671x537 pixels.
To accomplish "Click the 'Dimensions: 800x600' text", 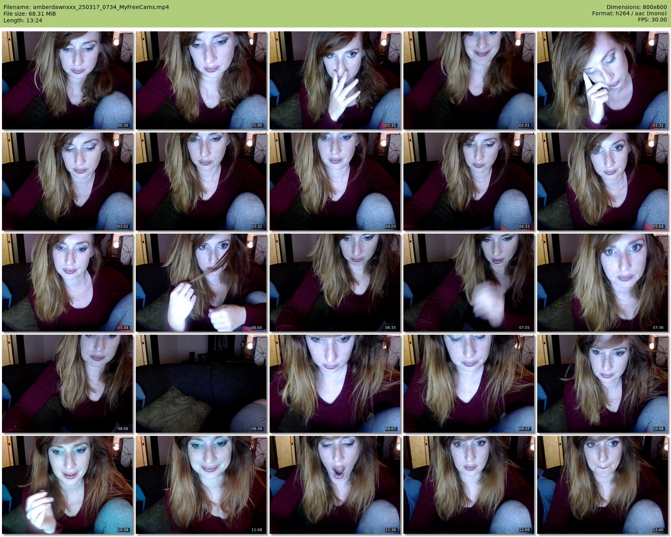I will [x=636, y=7].
